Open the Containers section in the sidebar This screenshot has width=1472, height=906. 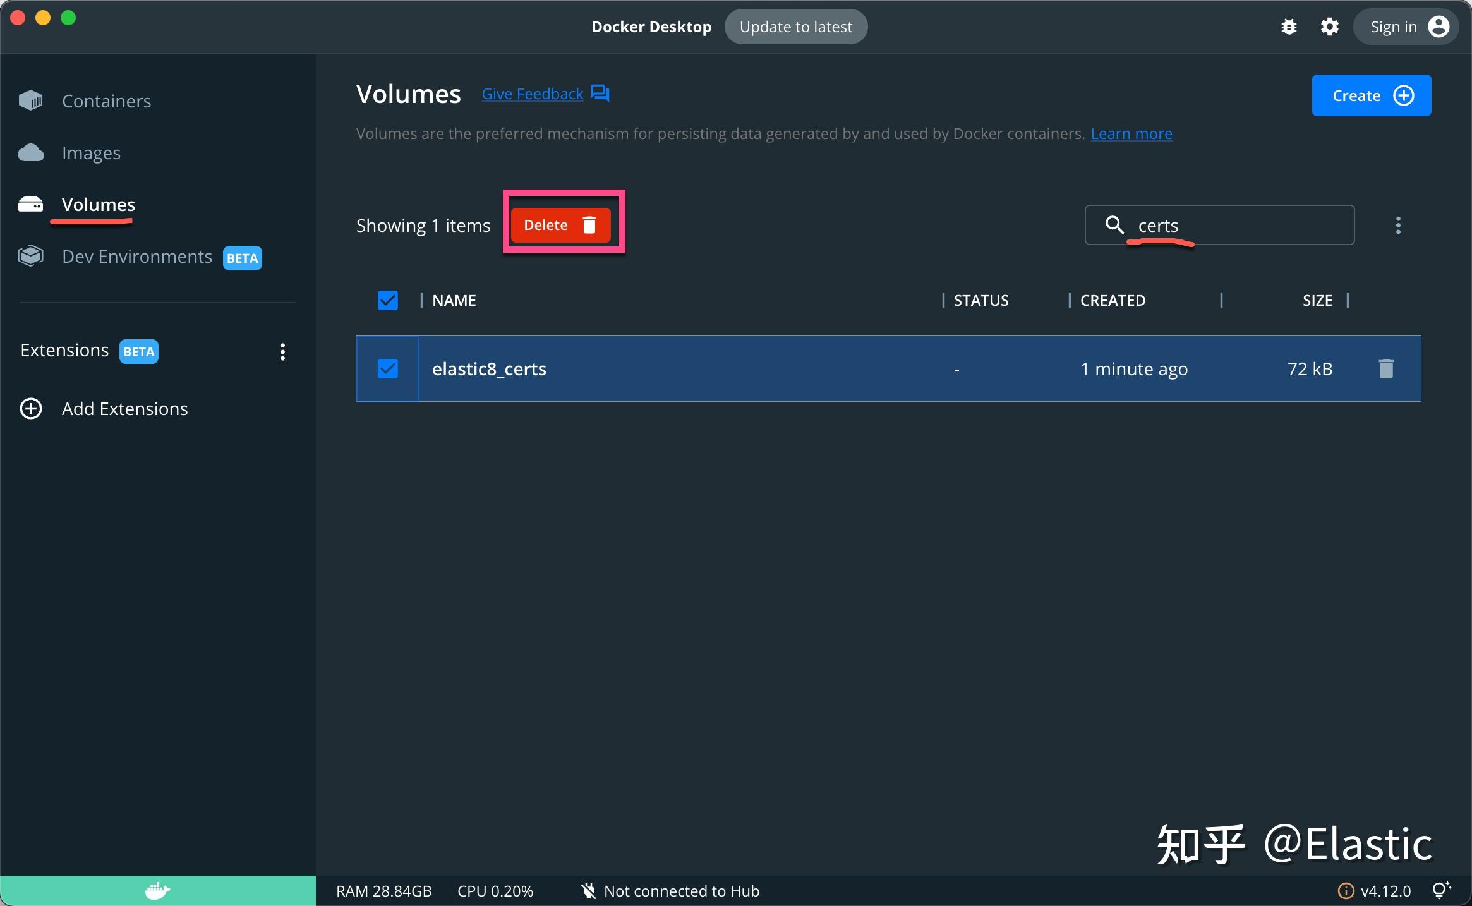coord(106,100)
